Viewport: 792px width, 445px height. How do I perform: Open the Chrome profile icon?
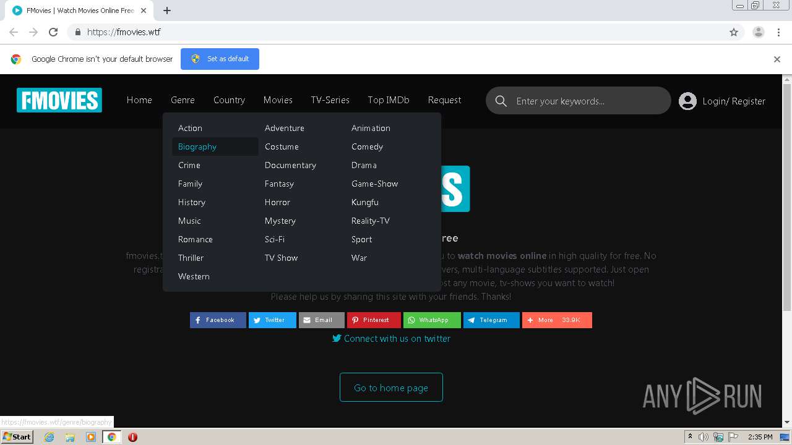pyautogui.click(x=759, y=32)
